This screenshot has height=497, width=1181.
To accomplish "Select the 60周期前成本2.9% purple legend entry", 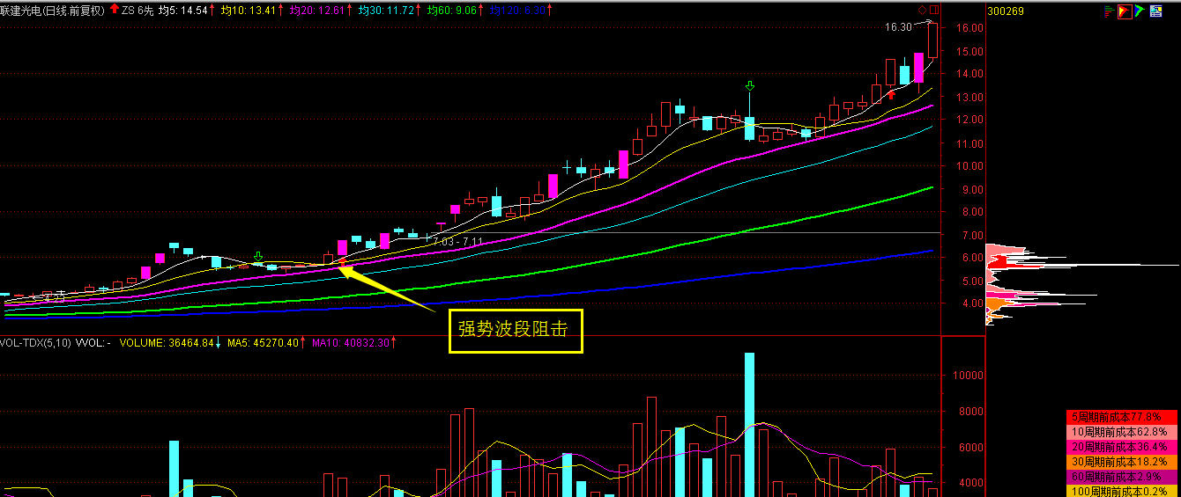I will pos(1120,476).
